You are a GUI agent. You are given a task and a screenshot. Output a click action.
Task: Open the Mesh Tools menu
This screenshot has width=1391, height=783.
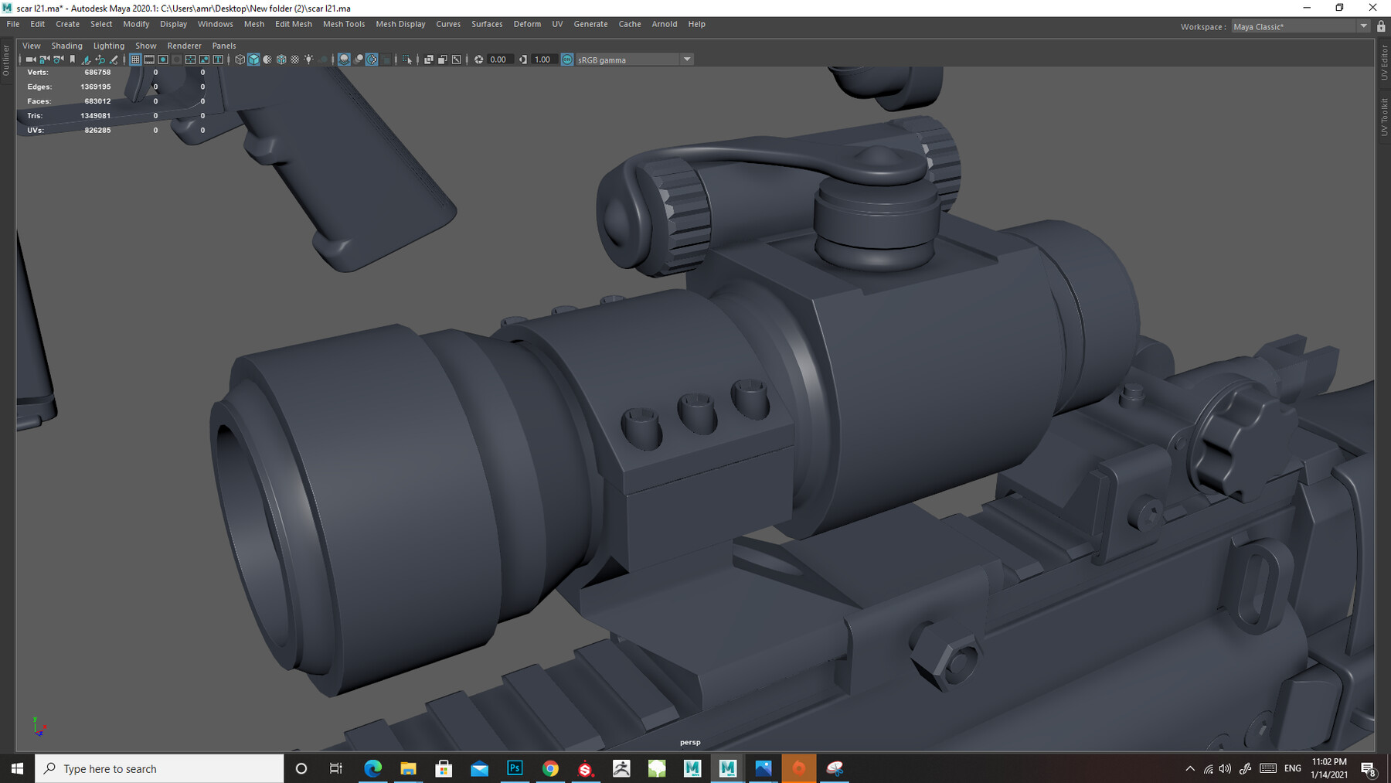pyautogui.click(x=344, y=24)
